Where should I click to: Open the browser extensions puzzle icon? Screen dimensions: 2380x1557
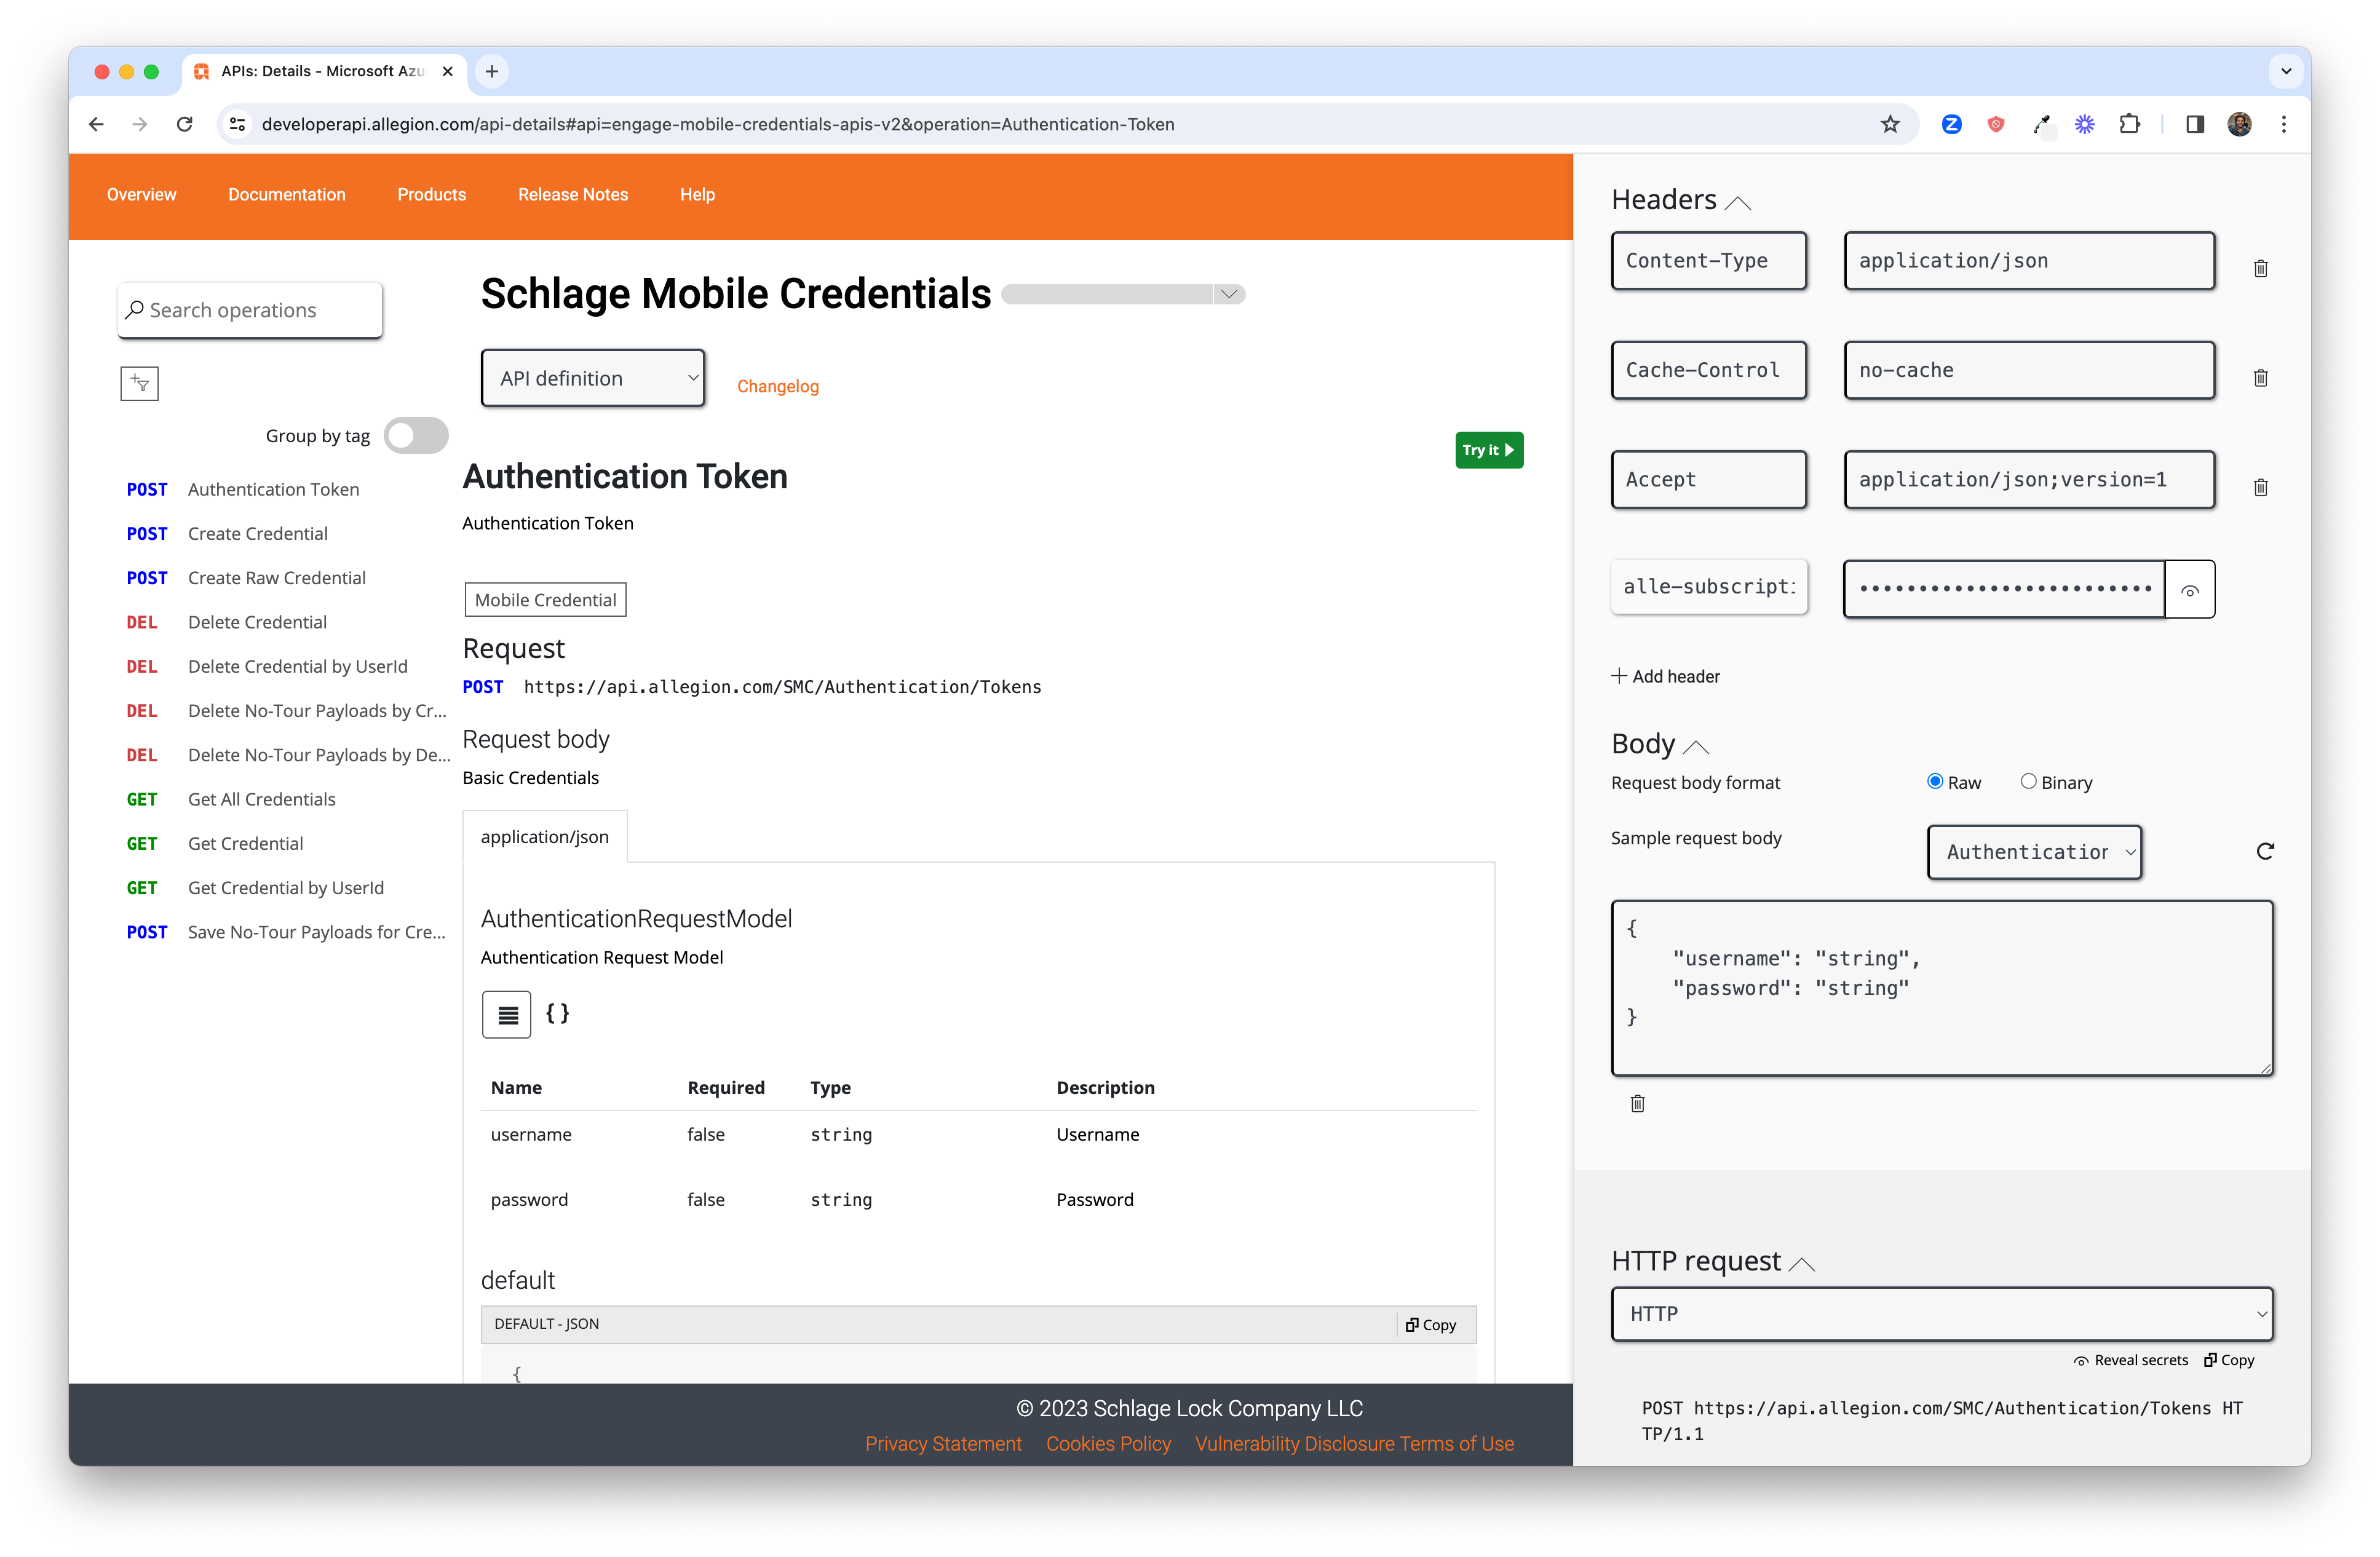pyautogui.click(x=2130, y=124)
